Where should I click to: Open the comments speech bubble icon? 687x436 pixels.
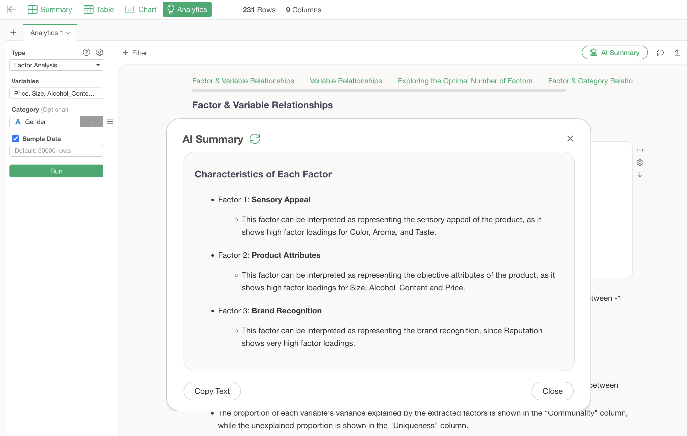[660, 53]
